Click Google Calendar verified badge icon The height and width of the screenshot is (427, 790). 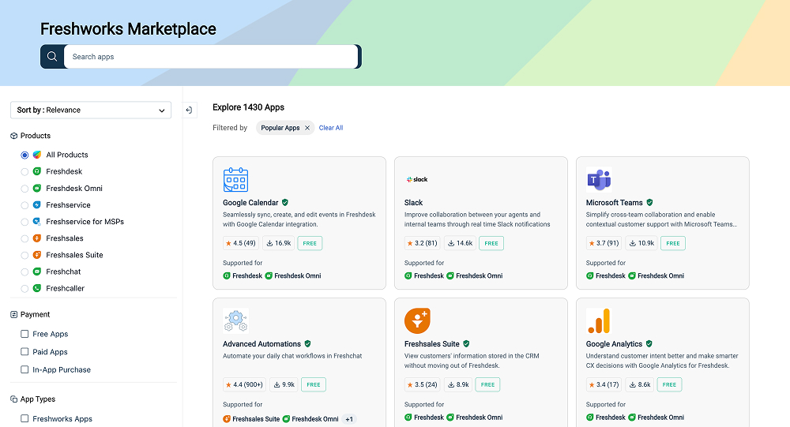coord(285,202)
